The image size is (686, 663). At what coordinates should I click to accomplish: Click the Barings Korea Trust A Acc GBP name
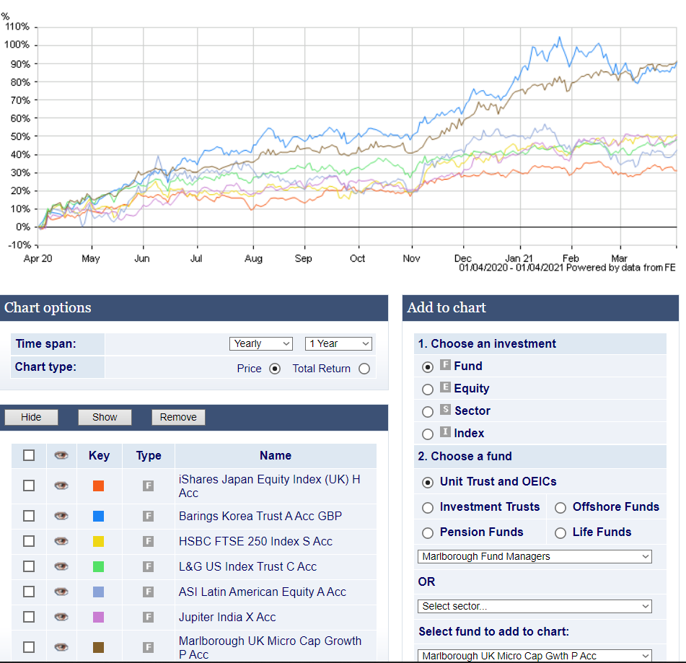click(x=260, y=517)
